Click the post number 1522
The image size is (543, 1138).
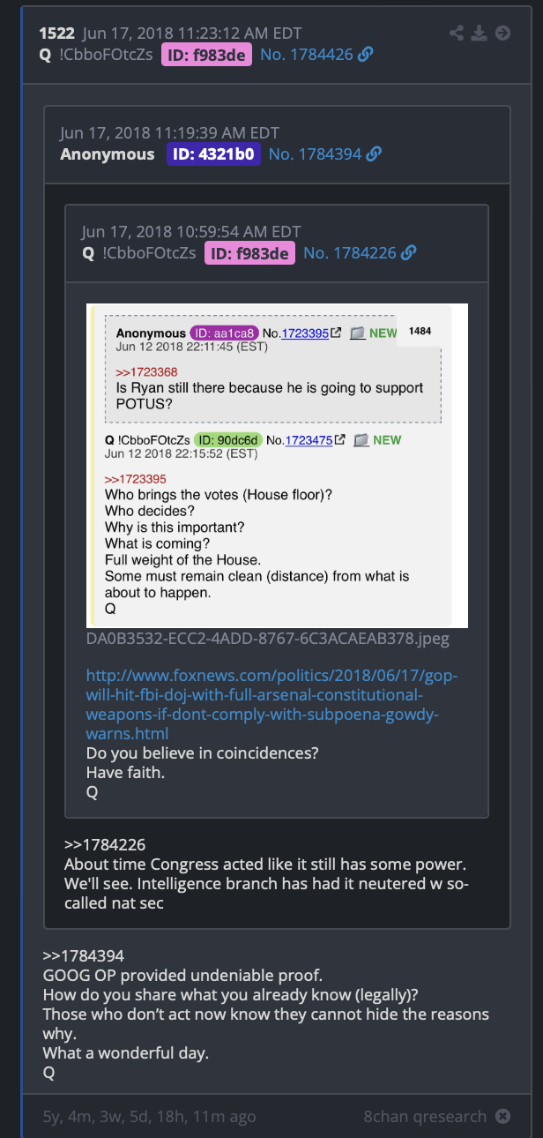(56, 34)
